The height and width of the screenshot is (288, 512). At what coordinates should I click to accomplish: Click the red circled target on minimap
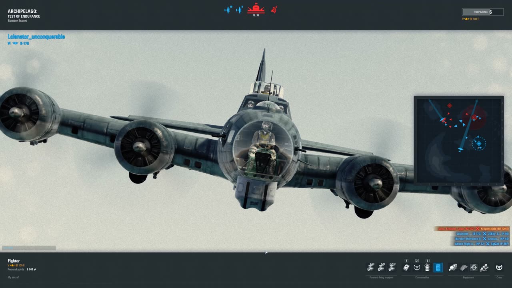tap(474, 118)
